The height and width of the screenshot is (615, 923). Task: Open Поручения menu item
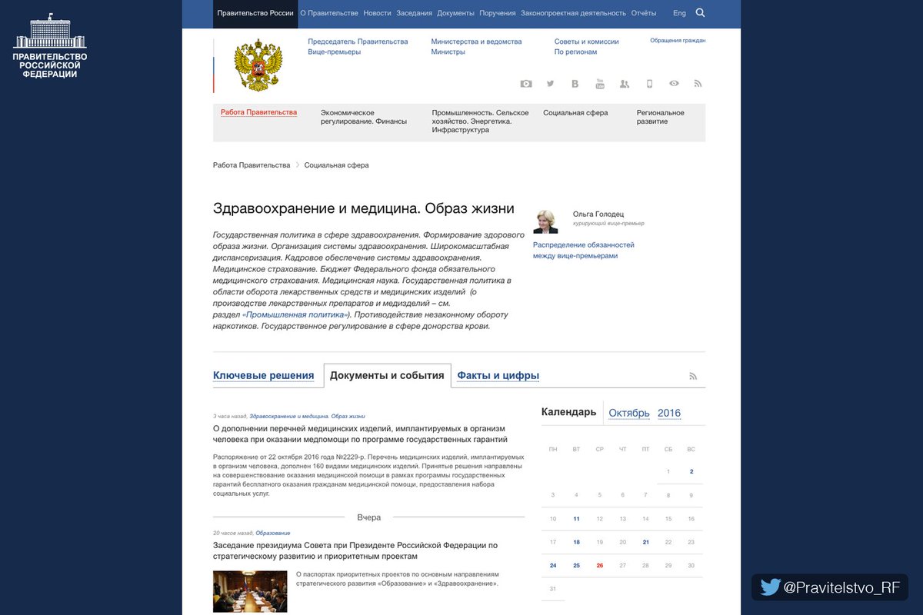click(498, 13)
